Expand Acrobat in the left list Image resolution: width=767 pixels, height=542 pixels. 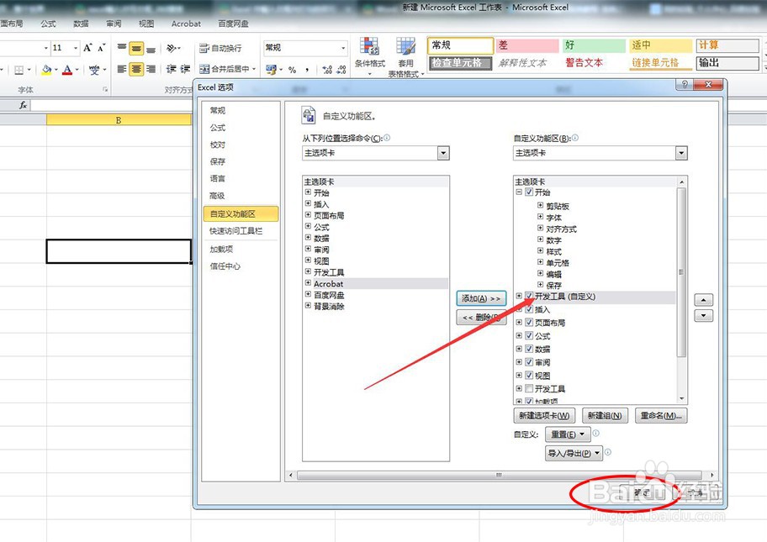308,283
